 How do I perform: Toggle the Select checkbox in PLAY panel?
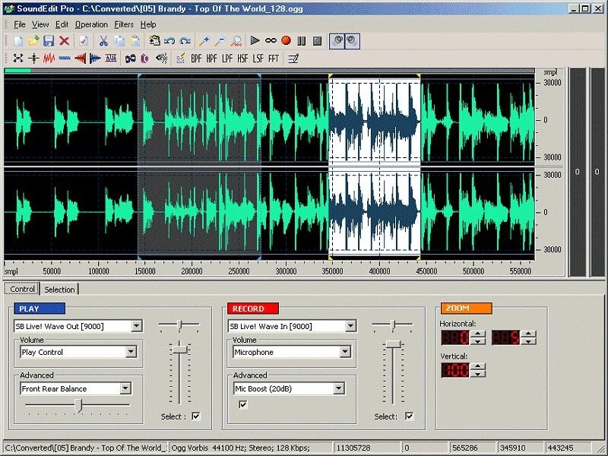click(x=196, y=416)
